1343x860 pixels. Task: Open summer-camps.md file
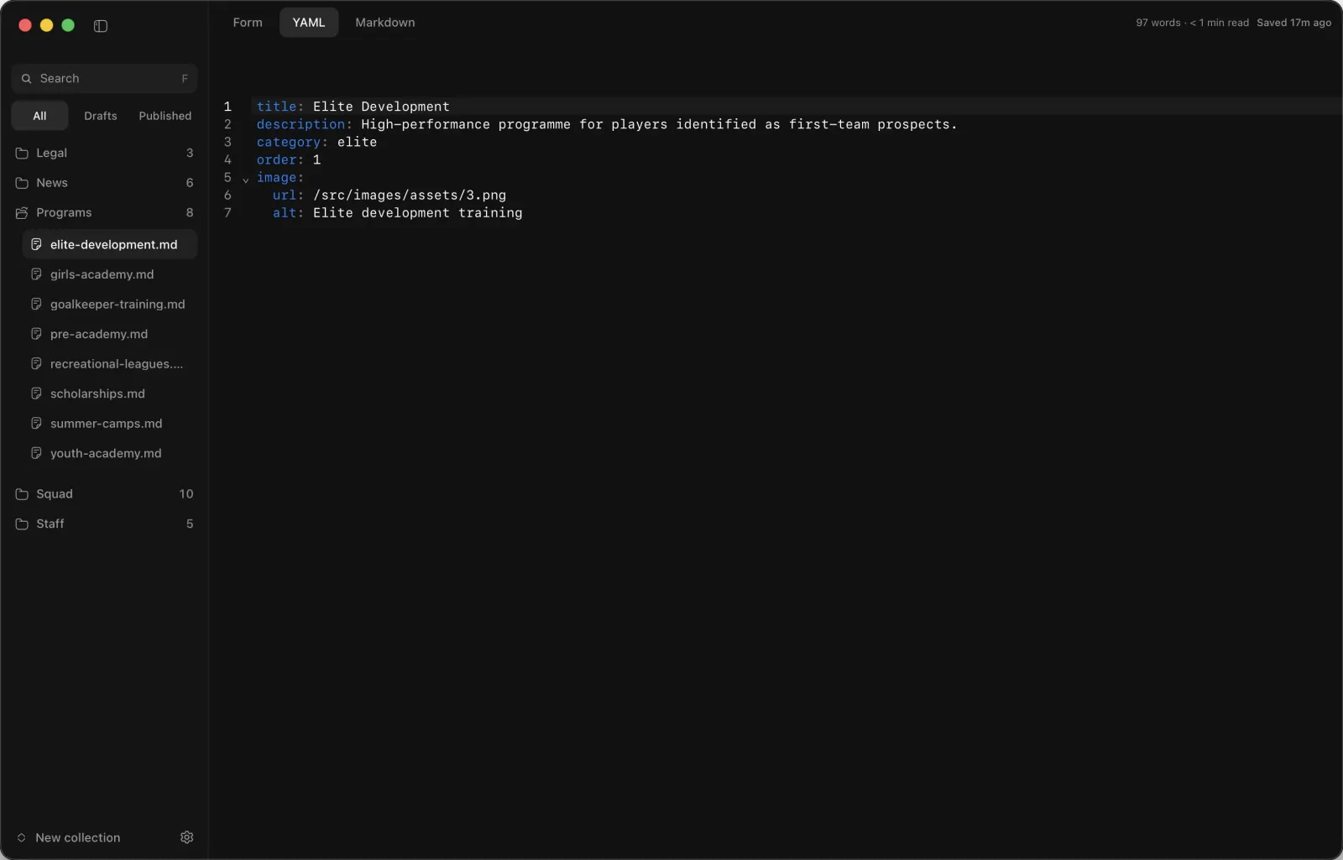tap(110, 423)
